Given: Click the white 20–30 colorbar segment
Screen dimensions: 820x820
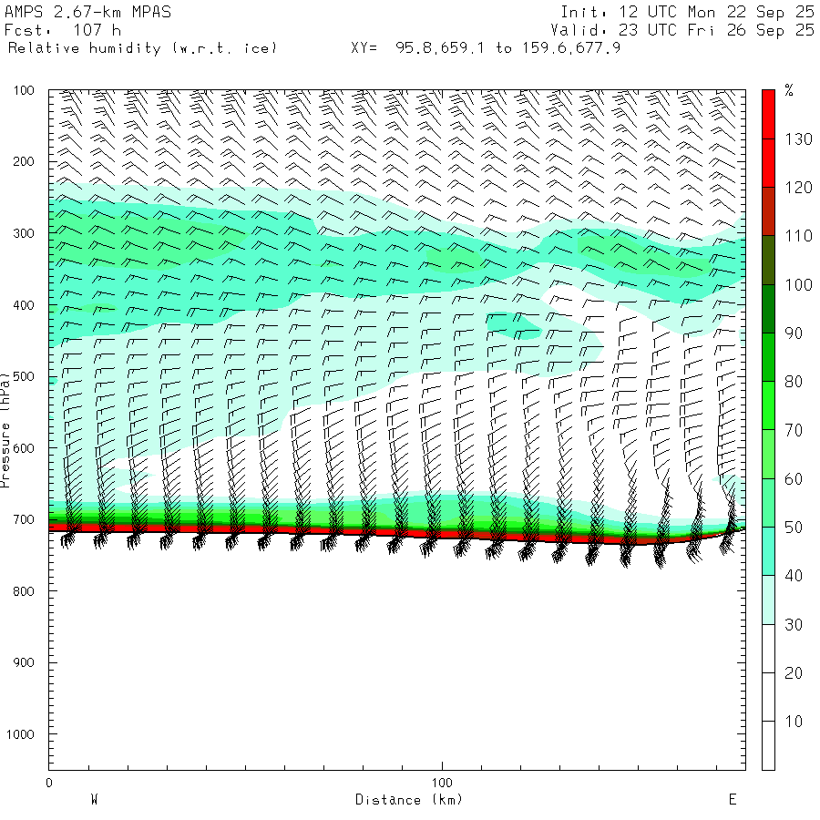Looking at the screenshot, I should coord(768,649).
